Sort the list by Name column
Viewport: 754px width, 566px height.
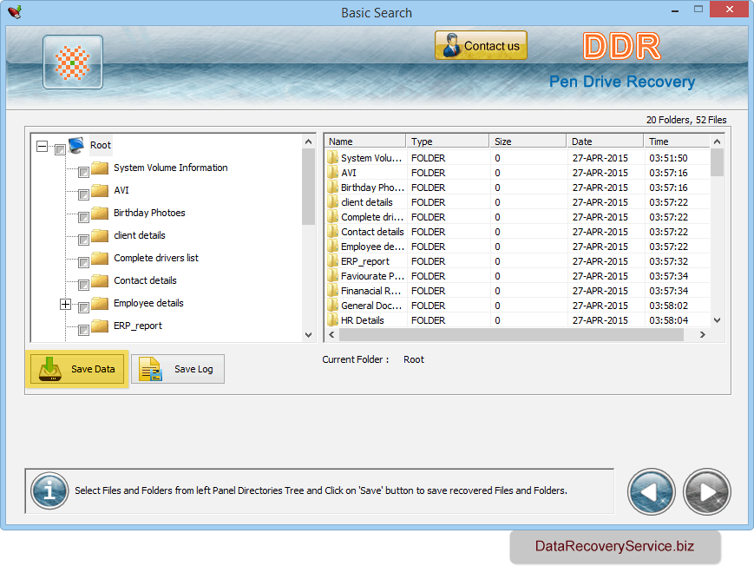pos(365,141)
